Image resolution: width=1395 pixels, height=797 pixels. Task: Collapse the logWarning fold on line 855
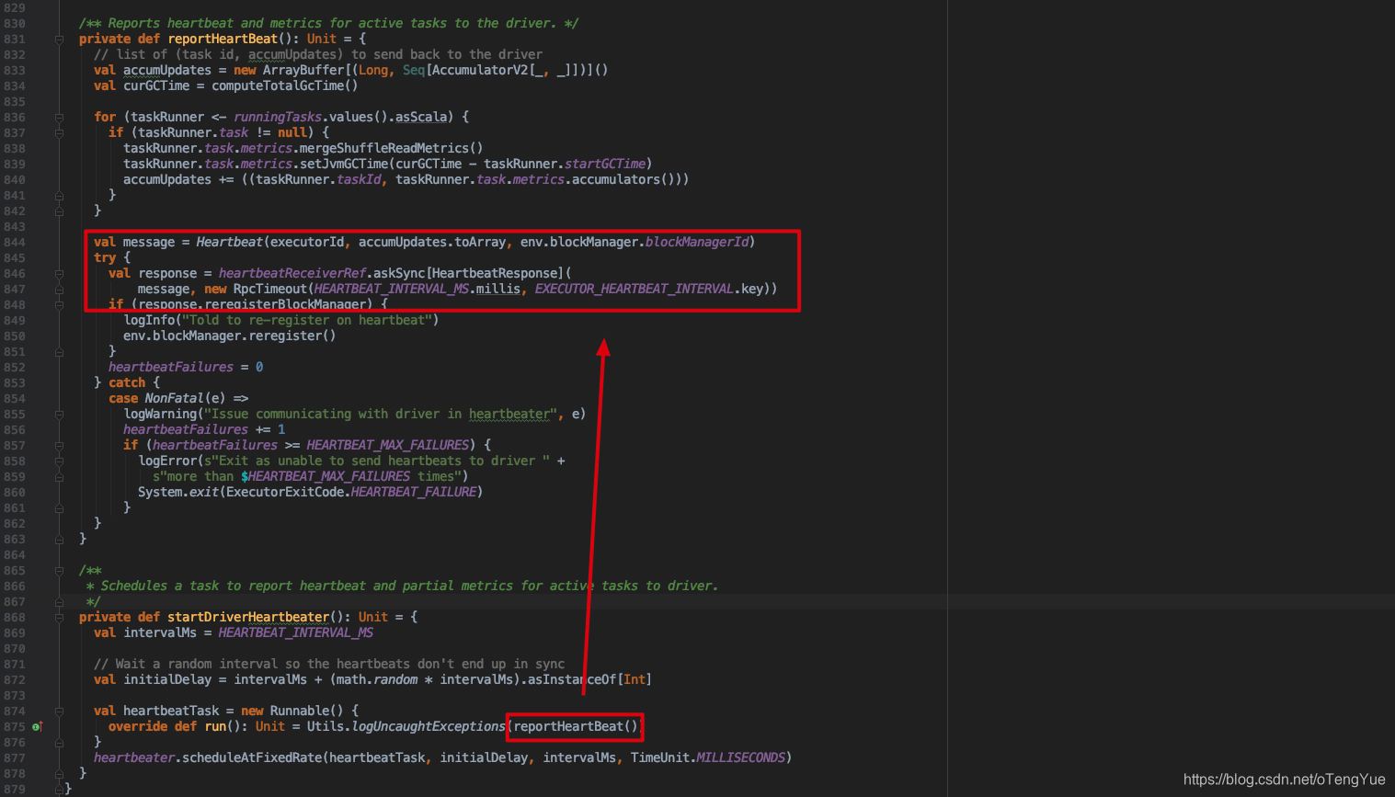[x=59, y=415]
